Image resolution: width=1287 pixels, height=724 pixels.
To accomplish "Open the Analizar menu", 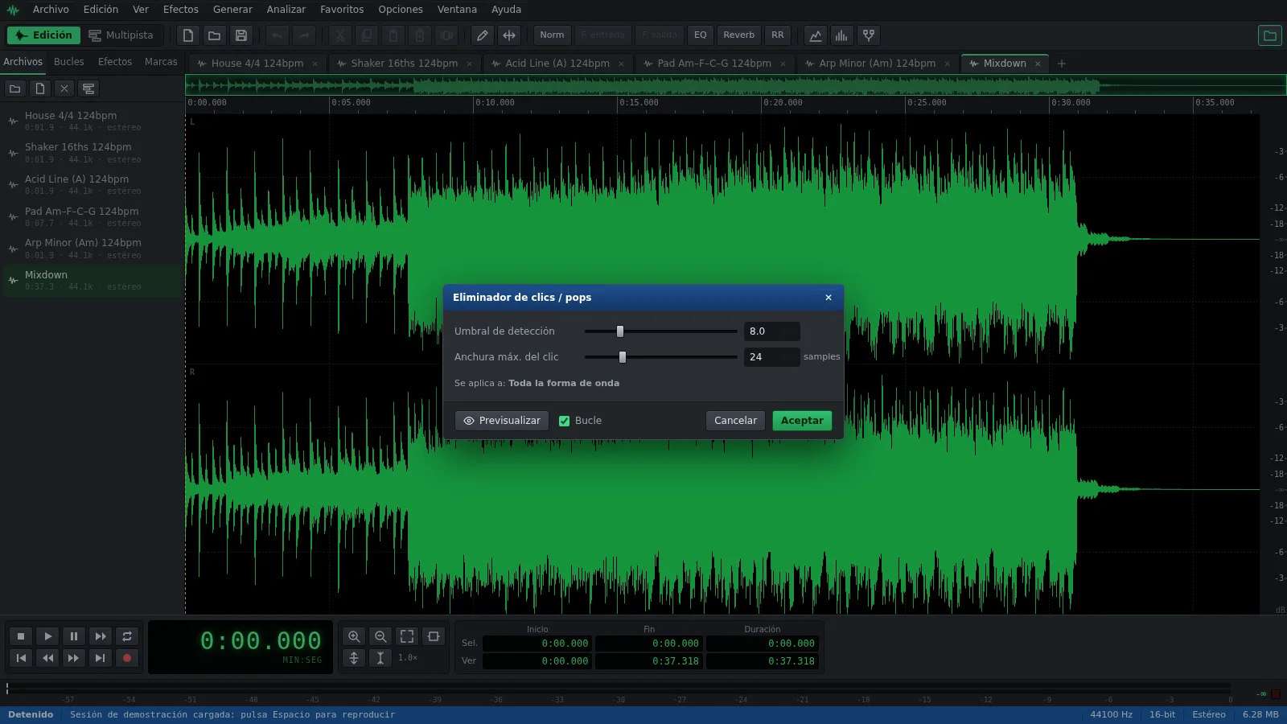I will coord(286,10).
